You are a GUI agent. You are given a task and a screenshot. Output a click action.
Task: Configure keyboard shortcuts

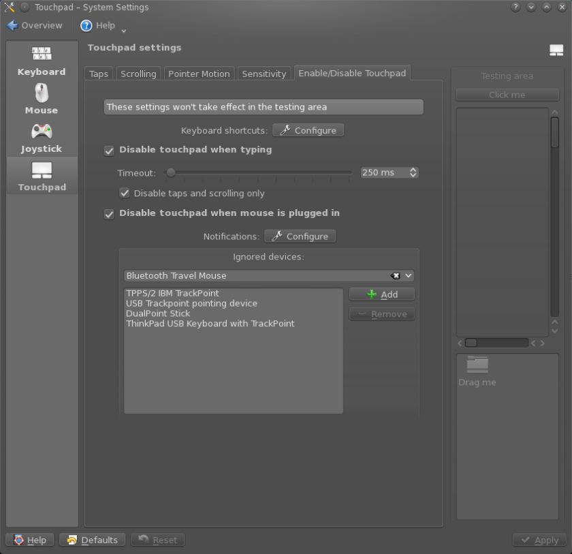tap(308, 130)
